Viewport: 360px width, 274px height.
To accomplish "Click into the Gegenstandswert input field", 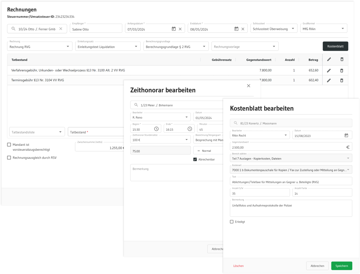I will click(x=287, y=148).
